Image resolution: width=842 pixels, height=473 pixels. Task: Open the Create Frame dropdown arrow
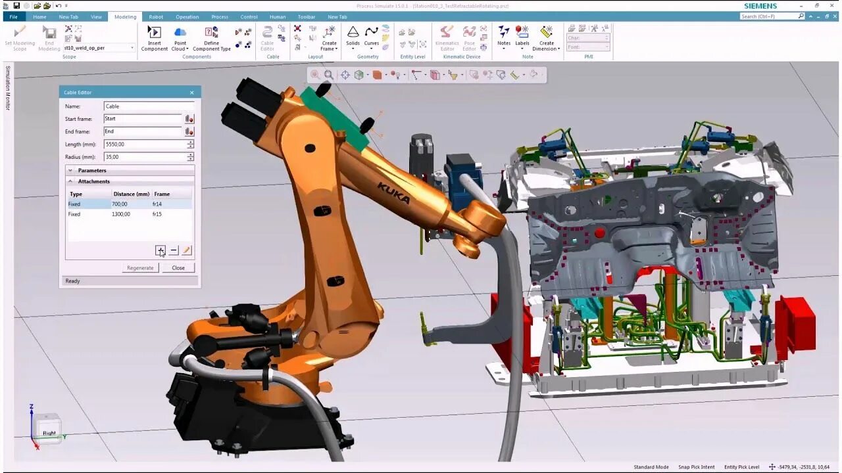(x=336, y=49)
